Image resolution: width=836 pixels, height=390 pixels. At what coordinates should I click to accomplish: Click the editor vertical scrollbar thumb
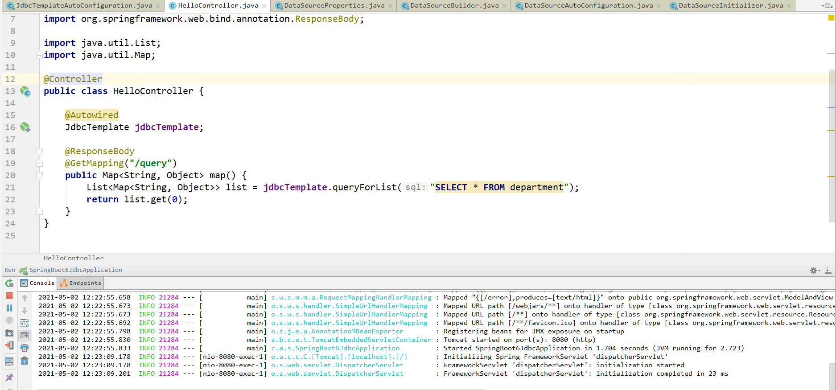pos(832,146)
